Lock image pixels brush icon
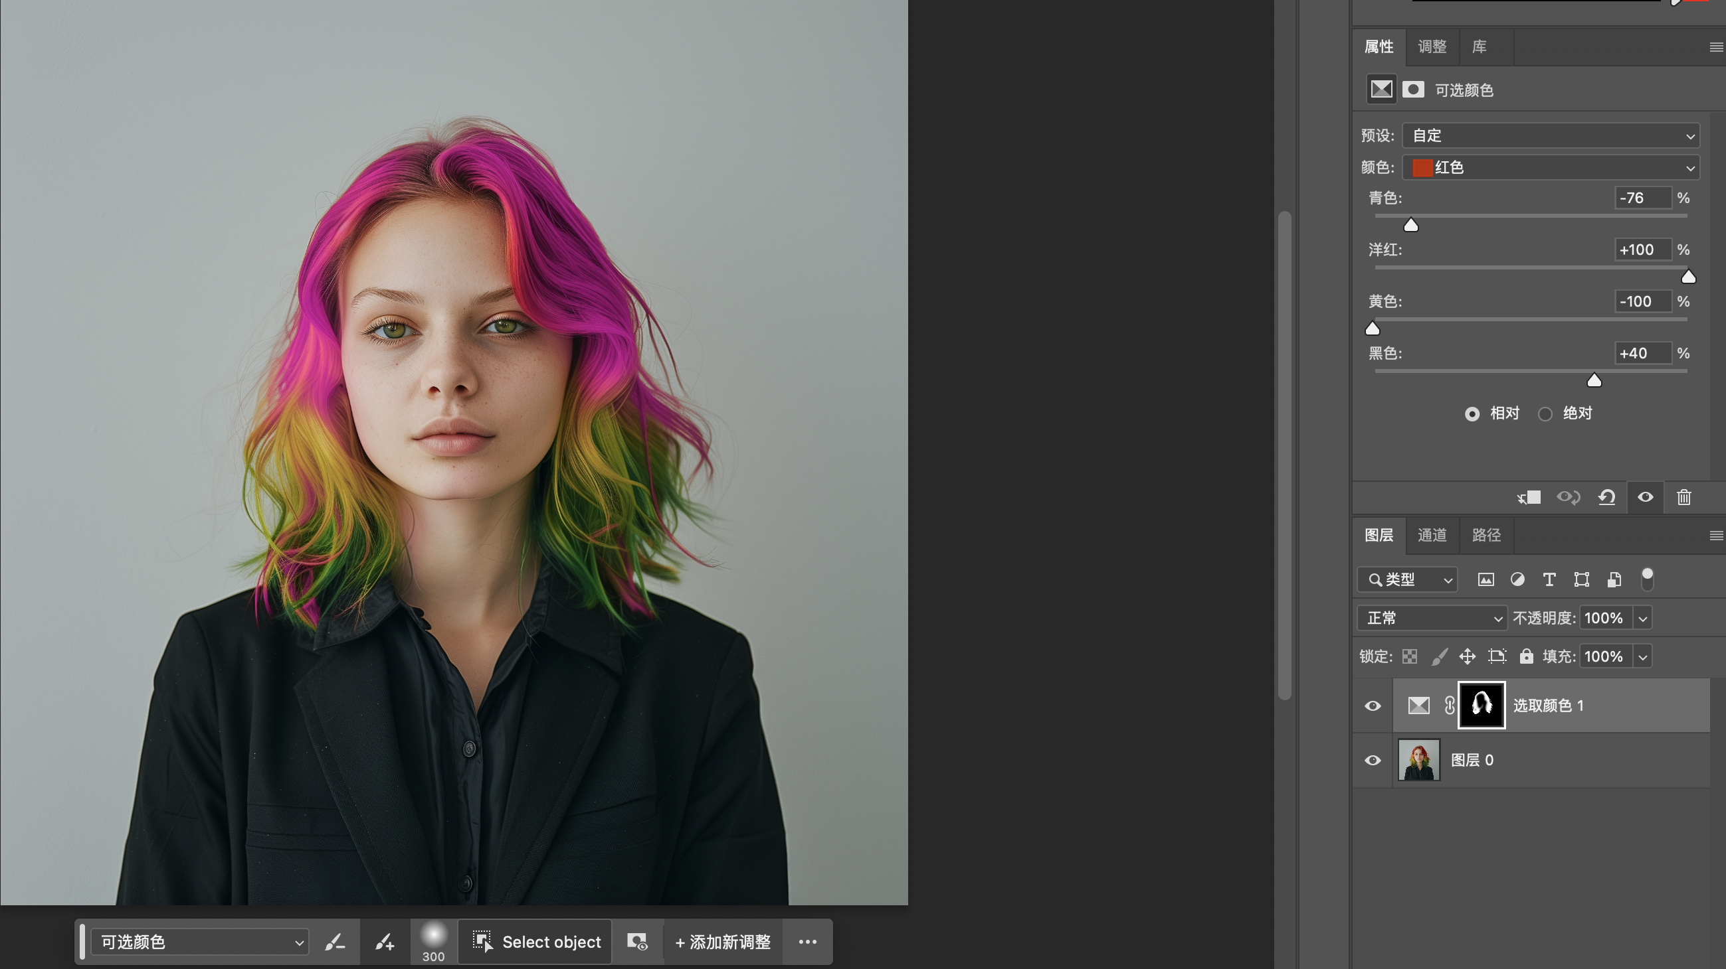 [1438, 656]
